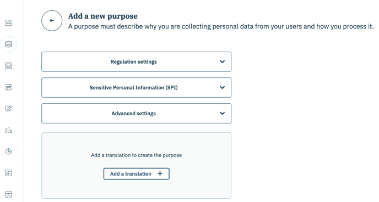379x202 pixels.
Task: Select the database stack icon in sidebar
Action: (x=8, y=44)
